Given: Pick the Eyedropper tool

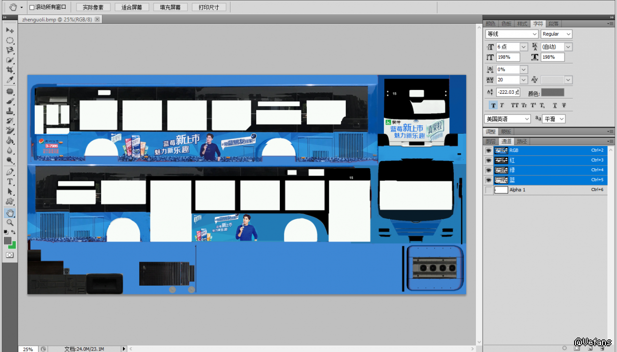Looking at the screenshot, I should (10, 80).
